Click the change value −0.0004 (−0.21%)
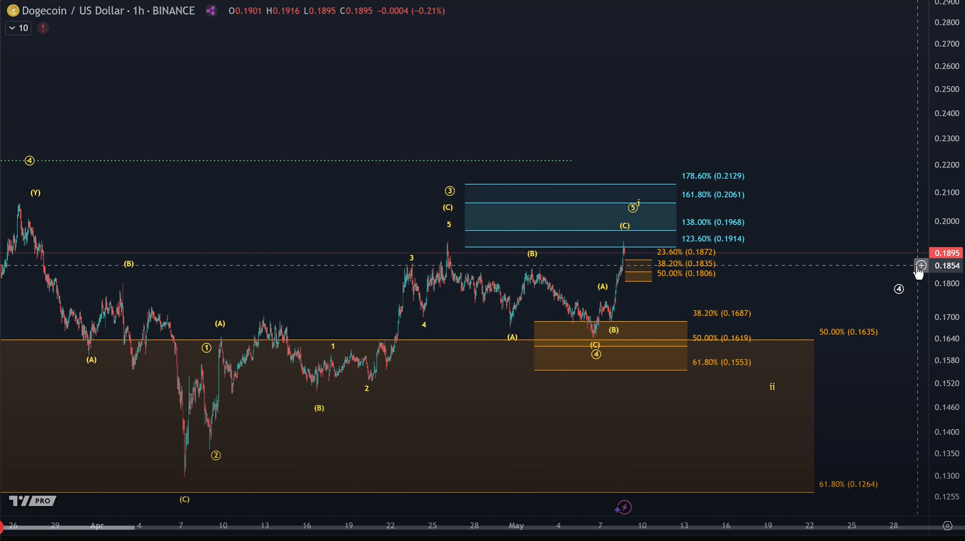Viewport: 965px width, 541px height. [x=411, y=11]
